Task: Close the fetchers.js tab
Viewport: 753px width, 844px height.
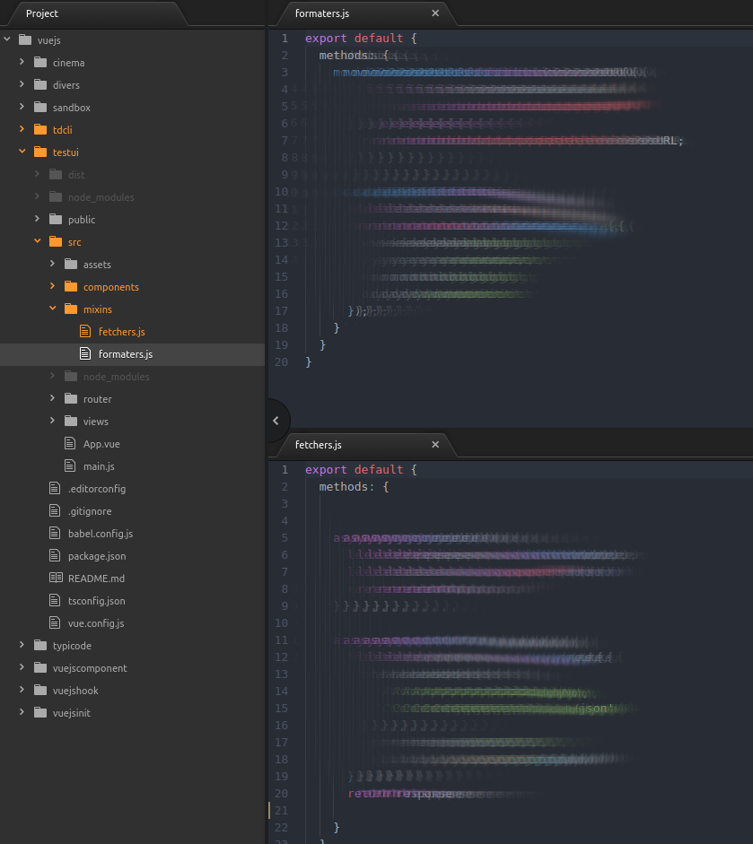Action: point(435,445)
